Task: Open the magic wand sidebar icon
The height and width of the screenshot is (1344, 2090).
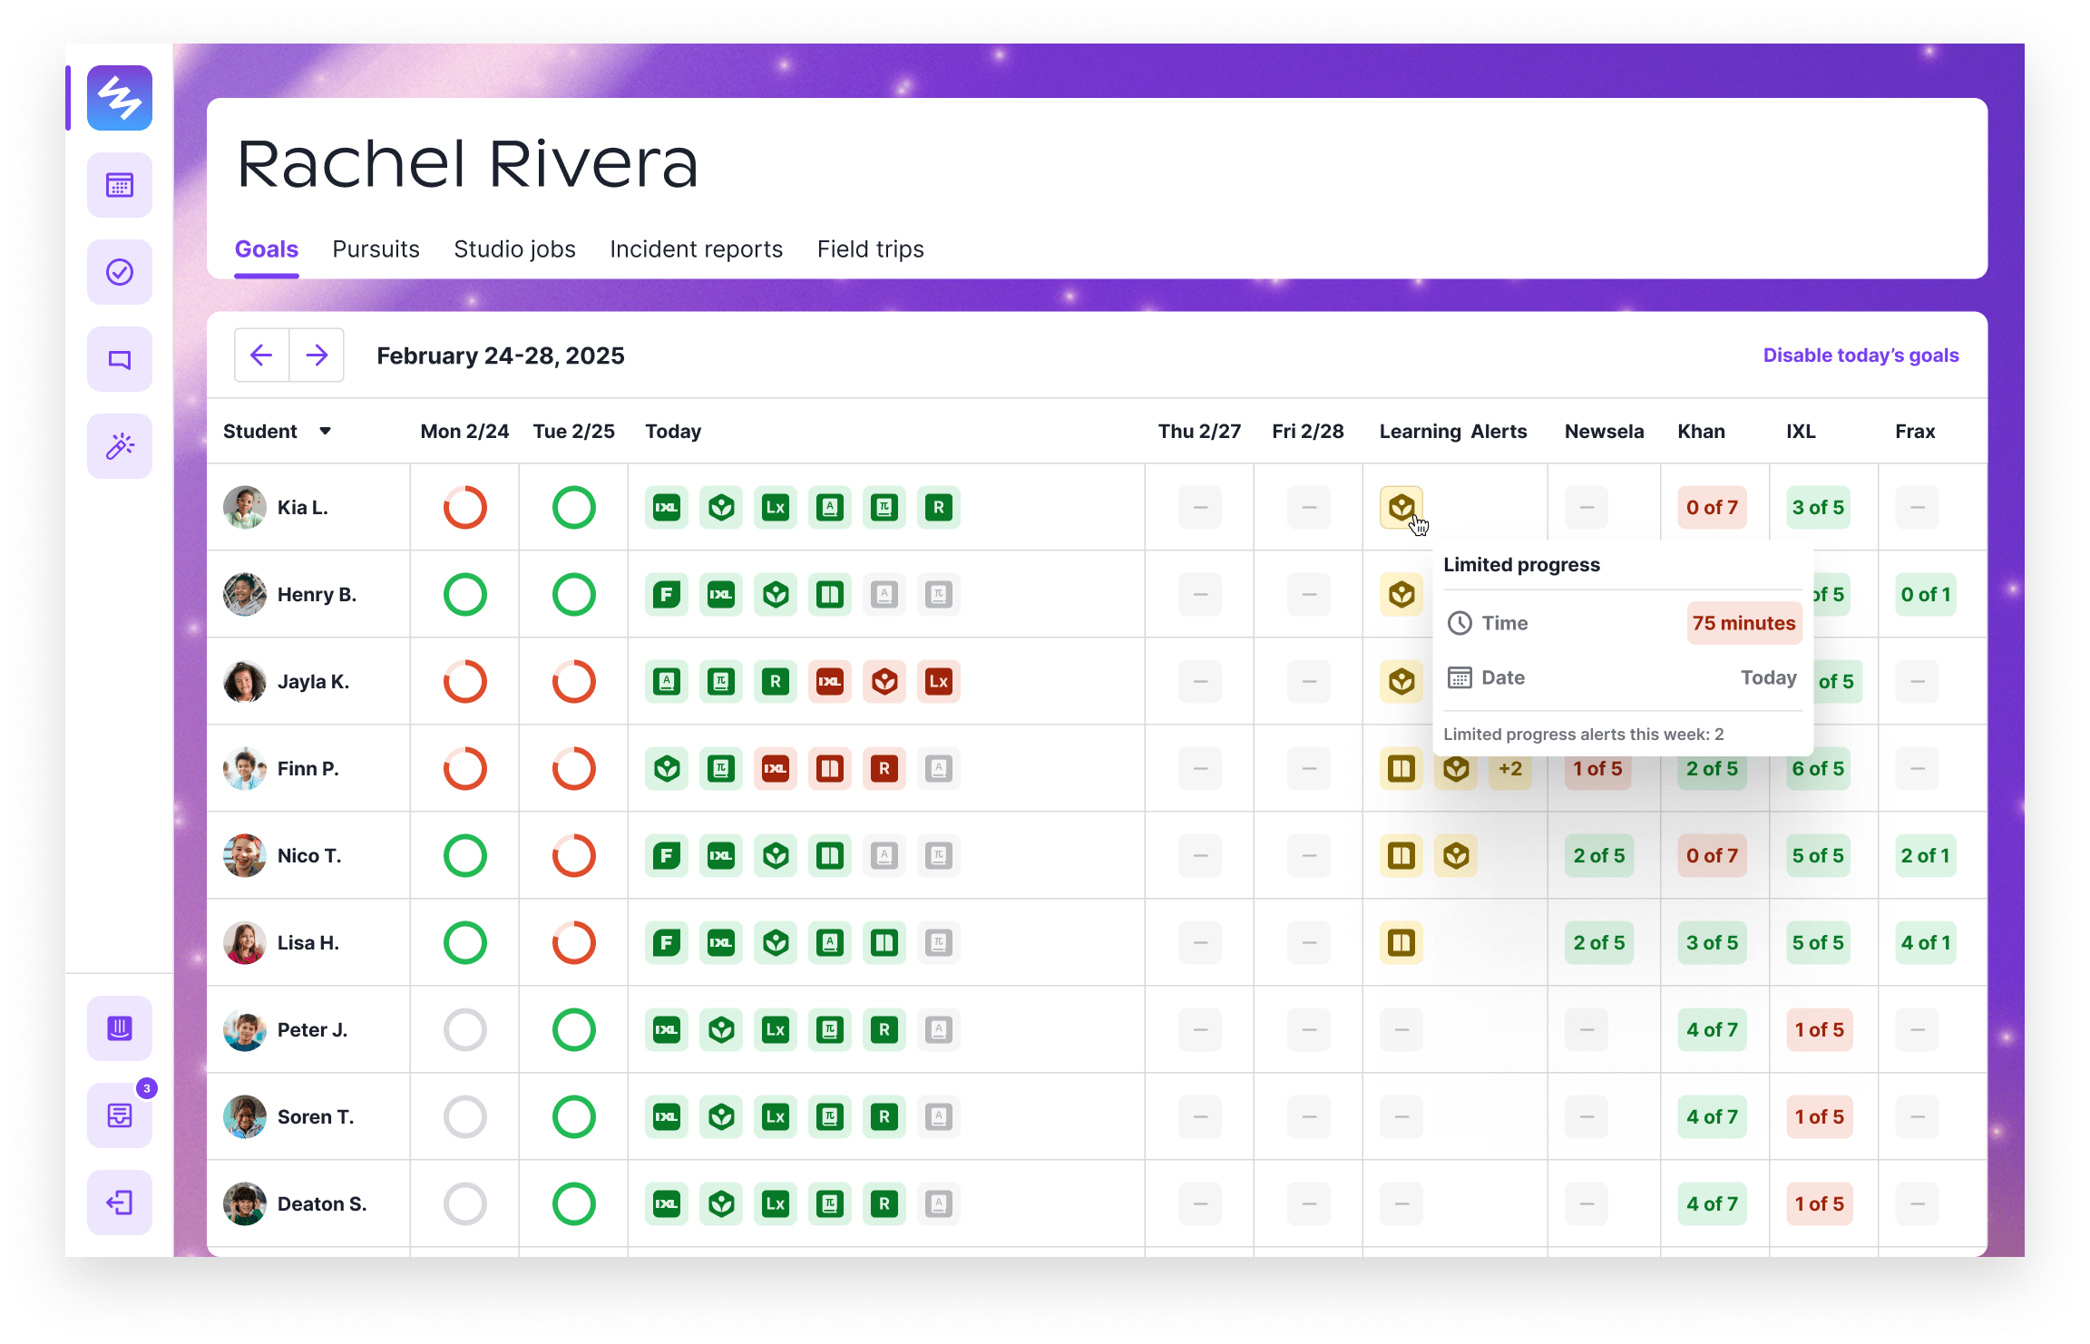Action: pyautogui.click(x=120, y=446)
